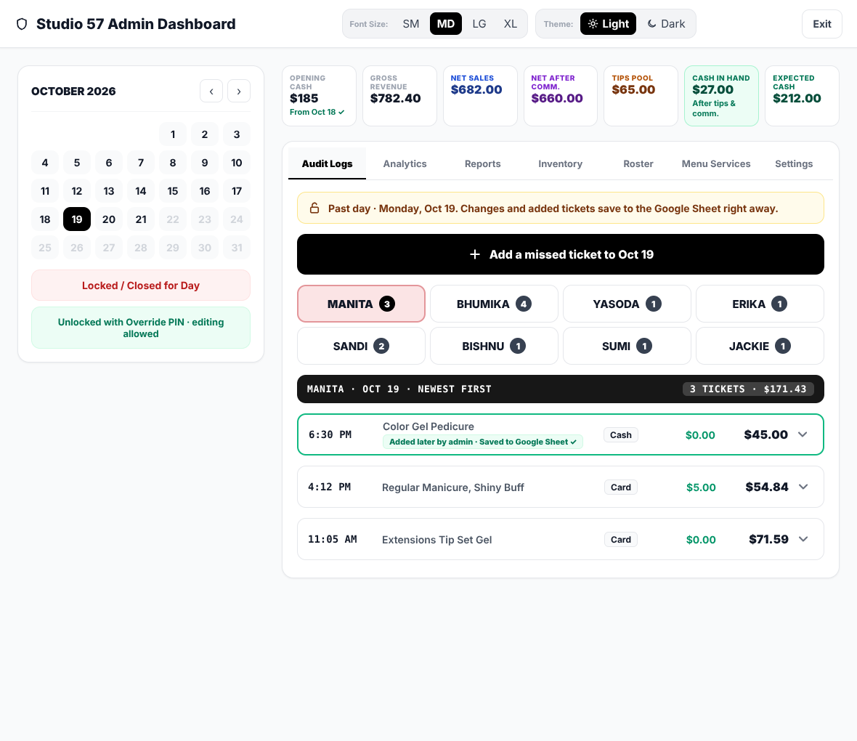The width and height of the screenshot is (857, 741).
Task: Select October 18 in the calendar
Action: click(45, 219)
